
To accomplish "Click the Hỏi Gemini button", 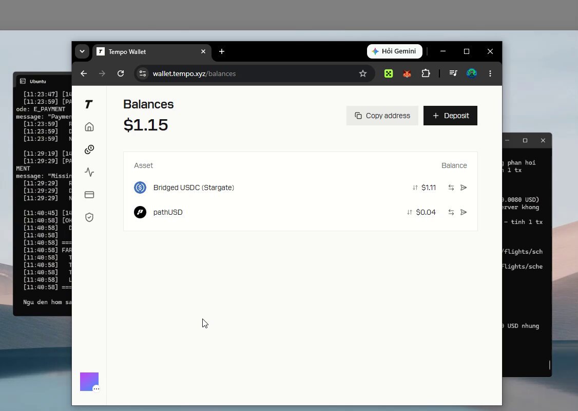I will tap(394, 51).
